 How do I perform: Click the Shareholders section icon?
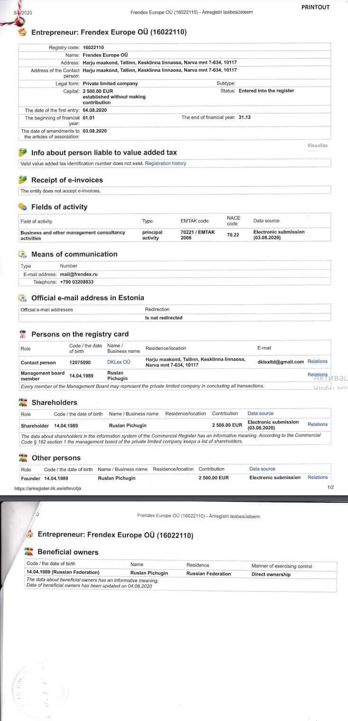[22, 402]
